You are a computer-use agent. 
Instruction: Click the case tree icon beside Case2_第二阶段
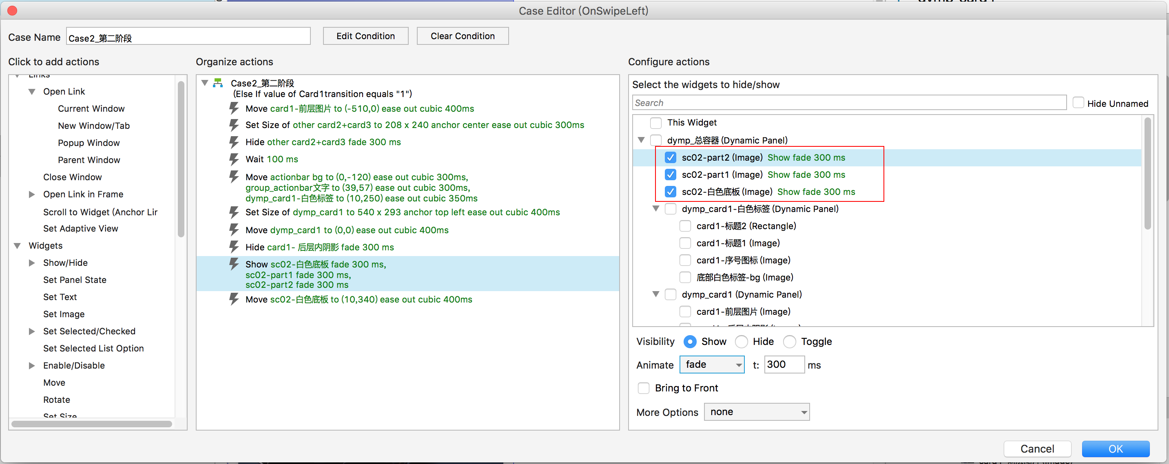[x=218, y=83]
